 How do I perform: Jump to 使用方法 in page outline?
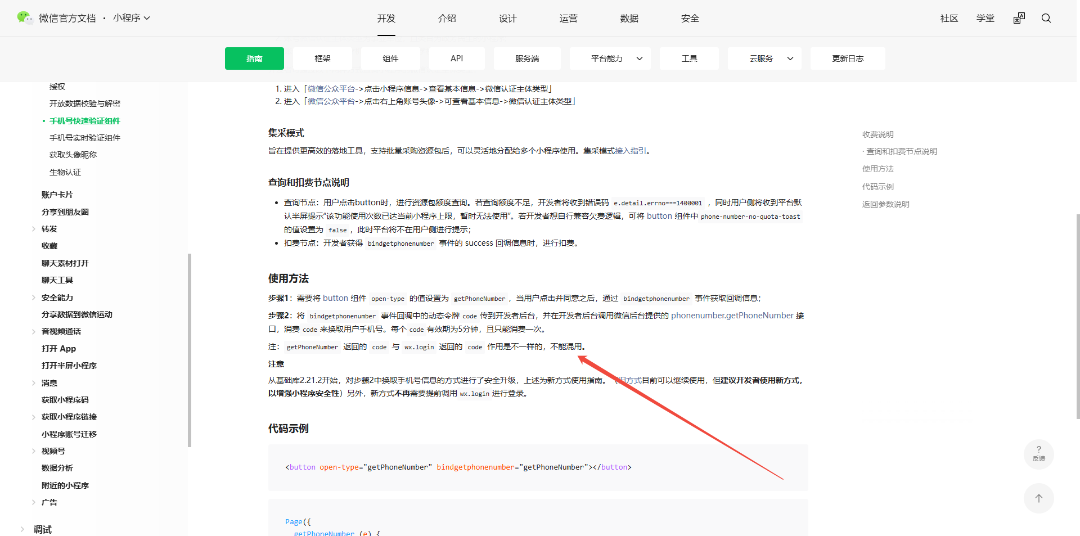pos(878,169)
